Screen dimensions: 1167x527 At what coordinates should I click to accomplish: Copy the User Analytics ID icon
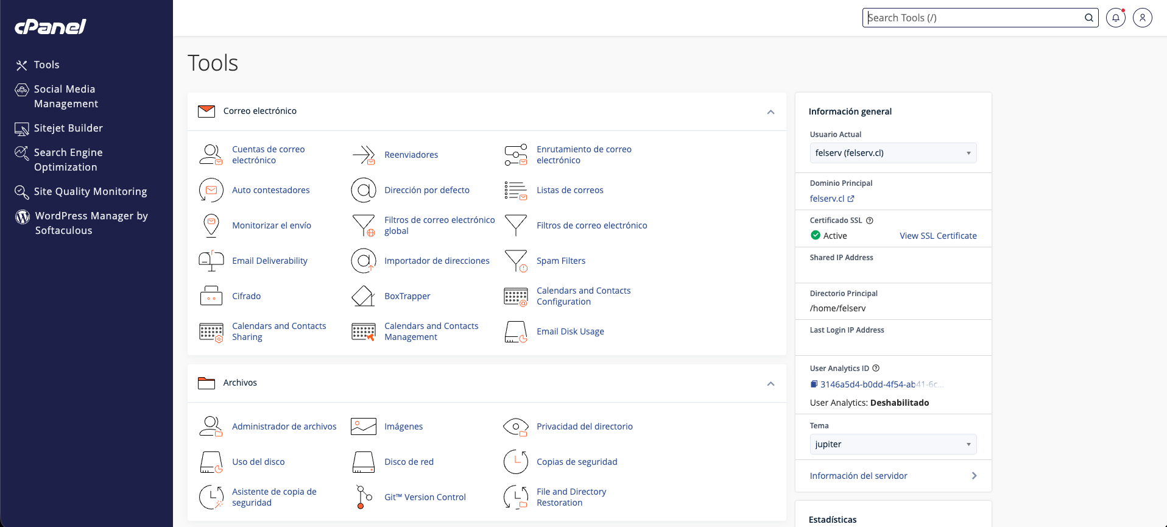pos(814,384)
